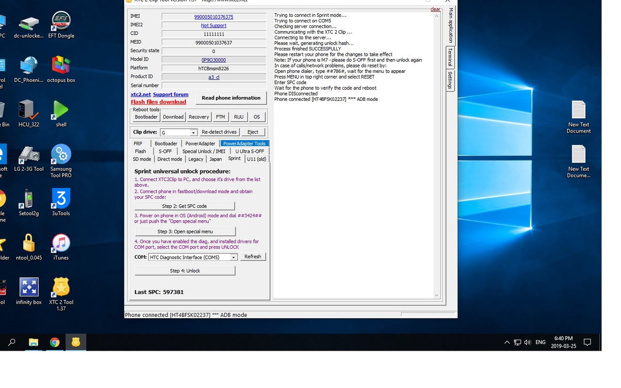
Task: Launch Setool2g from desktop
Action: (29, 203)
